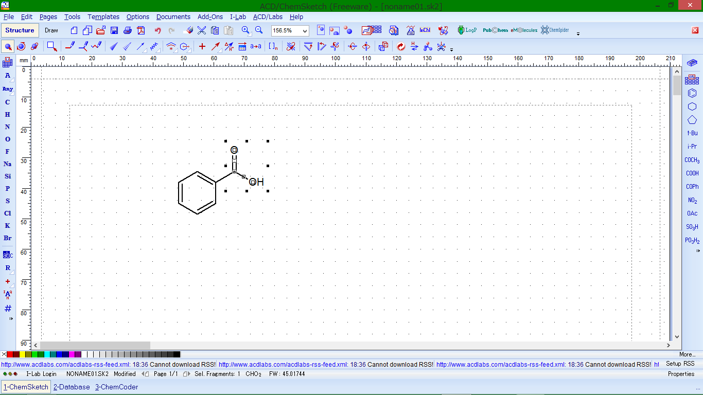
Task: Click the Delete eraser icon
Action: (x=189, y=30)
